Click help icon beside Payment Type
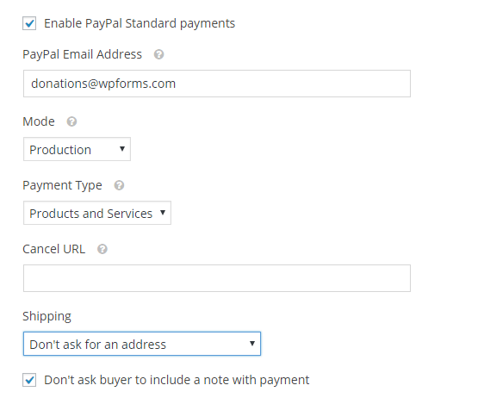 pyautogui.click(x=119, y=185)
